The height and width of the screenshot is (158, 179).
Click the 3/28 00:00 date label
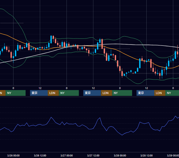120,155
